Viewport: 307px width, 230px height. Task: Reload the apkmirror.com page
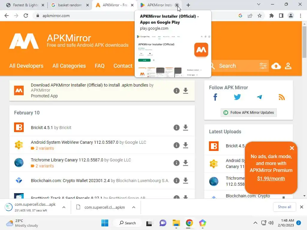(x=26, y=16)
